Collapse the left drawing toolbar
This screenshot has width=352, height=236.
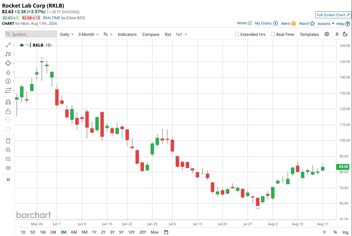coord(8,180)
